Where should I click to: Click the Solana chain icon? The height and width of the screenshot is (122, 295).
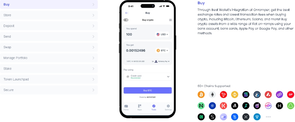pos(246,94)
